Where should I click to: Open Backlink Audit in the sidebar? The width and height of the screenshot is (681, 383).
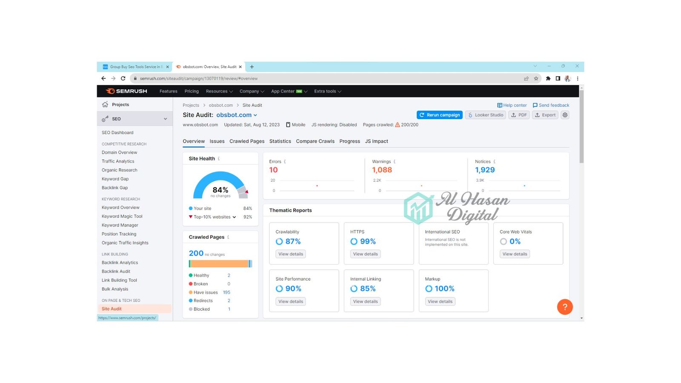(116, 272)
